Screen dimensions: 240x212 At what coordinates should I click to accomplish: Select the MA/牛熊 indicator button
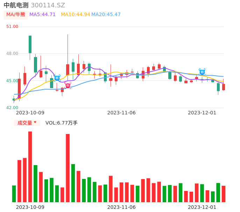pyautogui.click(x=16, y=15)
